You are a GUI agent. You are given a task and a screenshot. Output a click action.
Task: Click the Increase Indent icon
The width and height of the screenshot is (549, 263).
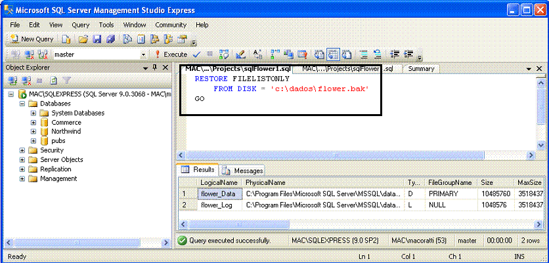point(408,54)
